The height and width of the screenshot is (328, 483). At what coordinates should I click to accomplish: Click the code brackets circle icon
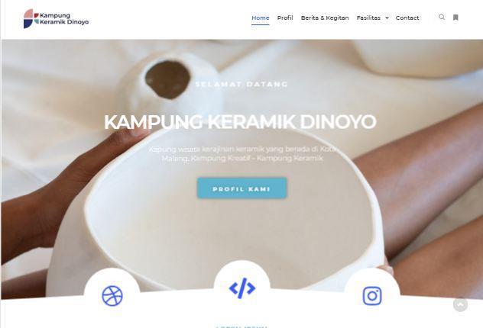(x=242, y=288)
